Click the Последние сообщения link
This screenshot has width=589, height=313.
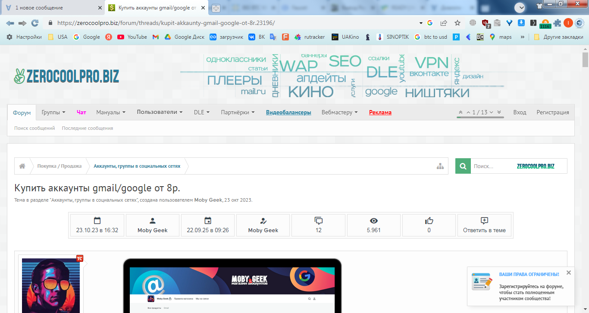tap(88, 128)
